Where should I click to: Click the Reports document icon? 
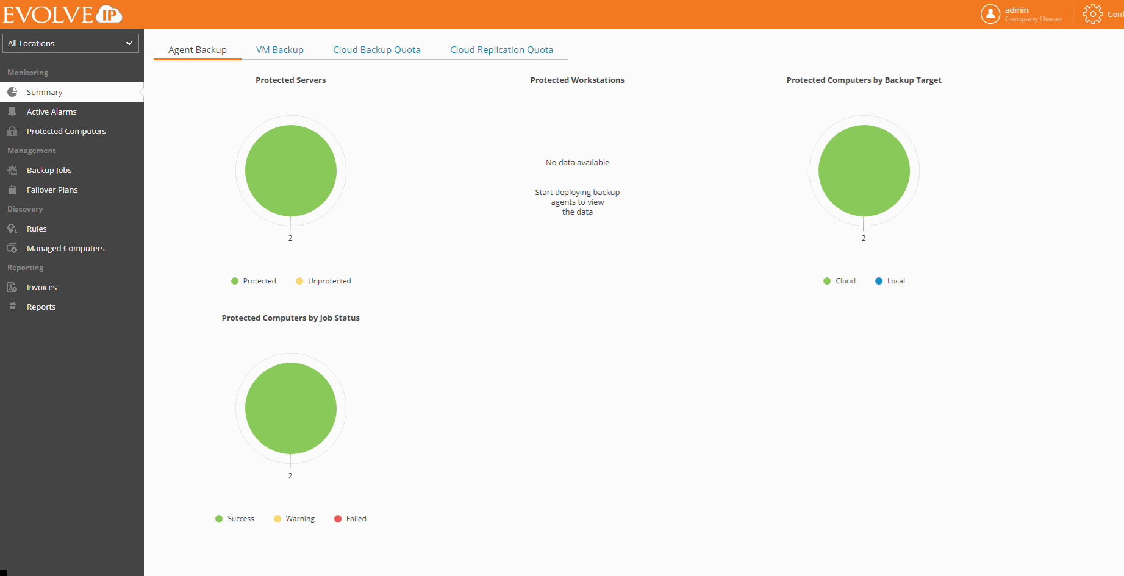click(12, 307)
